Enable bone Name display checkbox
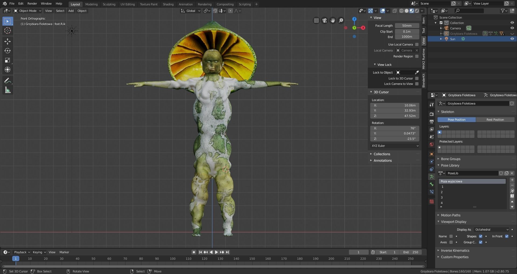The height and width of the screenshot is (274, 517). click(x=451, y=236)
